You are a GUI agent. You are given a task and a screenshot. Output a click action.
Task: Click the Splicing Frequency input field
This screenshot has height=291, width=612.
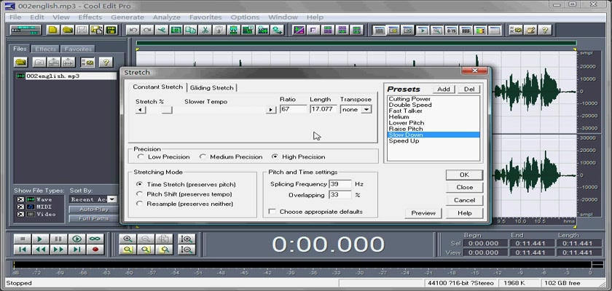[340, 184]
